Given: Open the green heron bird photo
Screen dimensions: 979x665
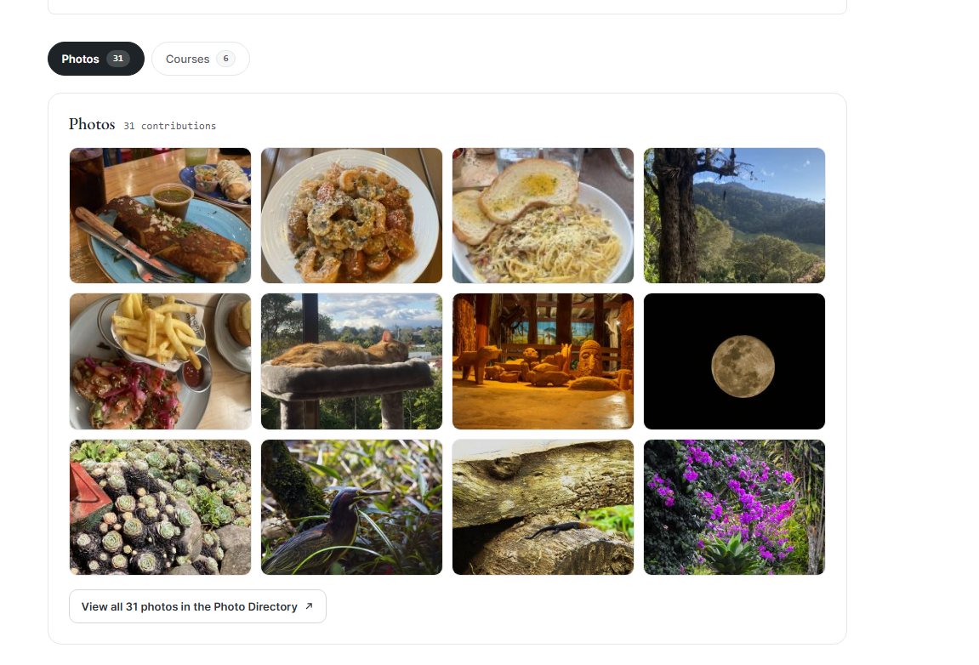Looking at the screenshot, I should (x=351, y=507).
